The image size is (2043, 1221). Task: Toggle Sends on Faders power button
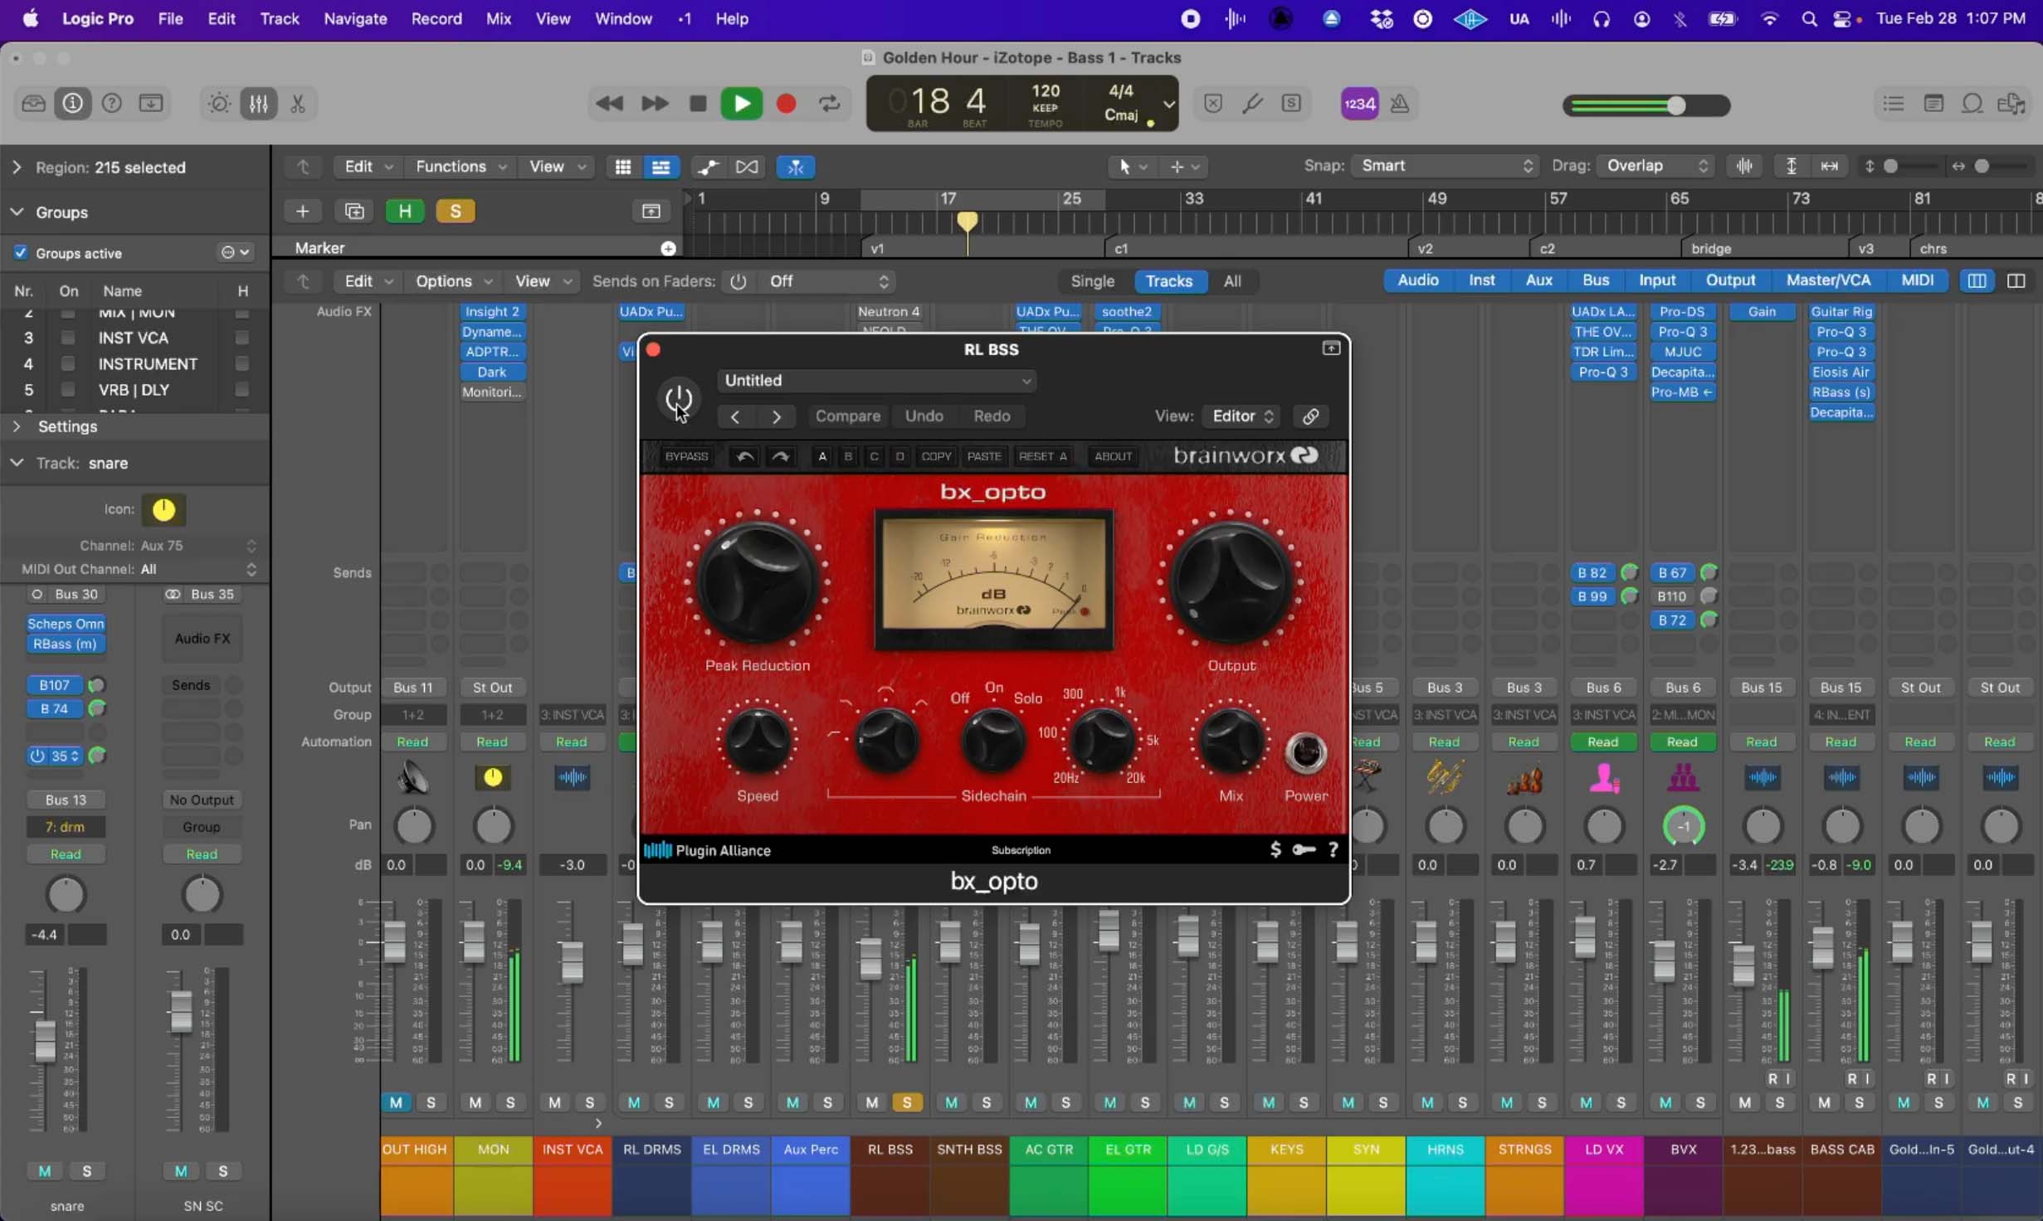click(x=738, y=282)
